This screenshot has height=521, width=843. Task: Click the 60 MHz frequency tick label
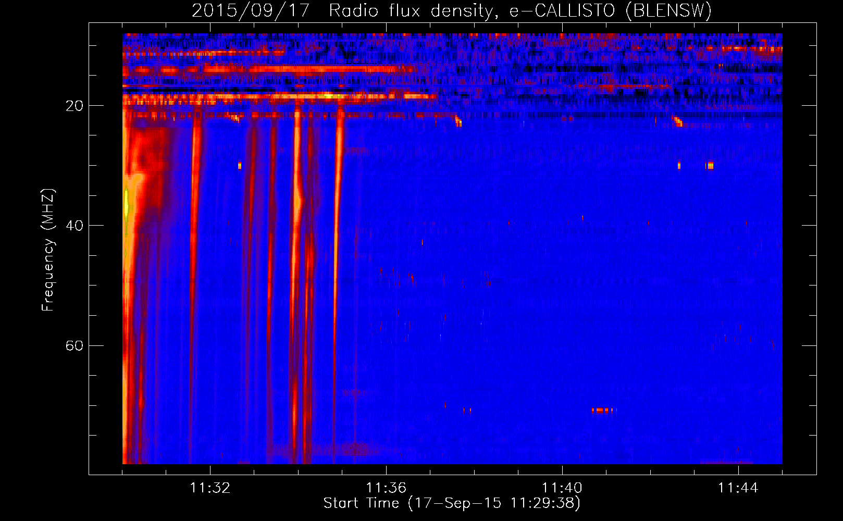[x=75, y=345]
